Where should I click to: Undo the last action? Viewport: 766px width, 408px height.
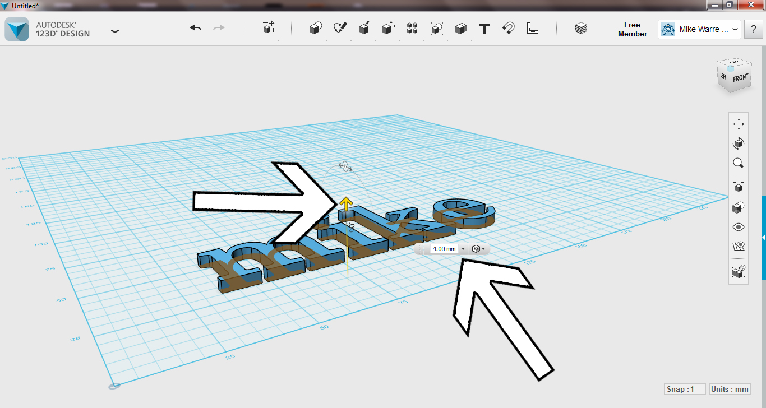pos(195,28)
